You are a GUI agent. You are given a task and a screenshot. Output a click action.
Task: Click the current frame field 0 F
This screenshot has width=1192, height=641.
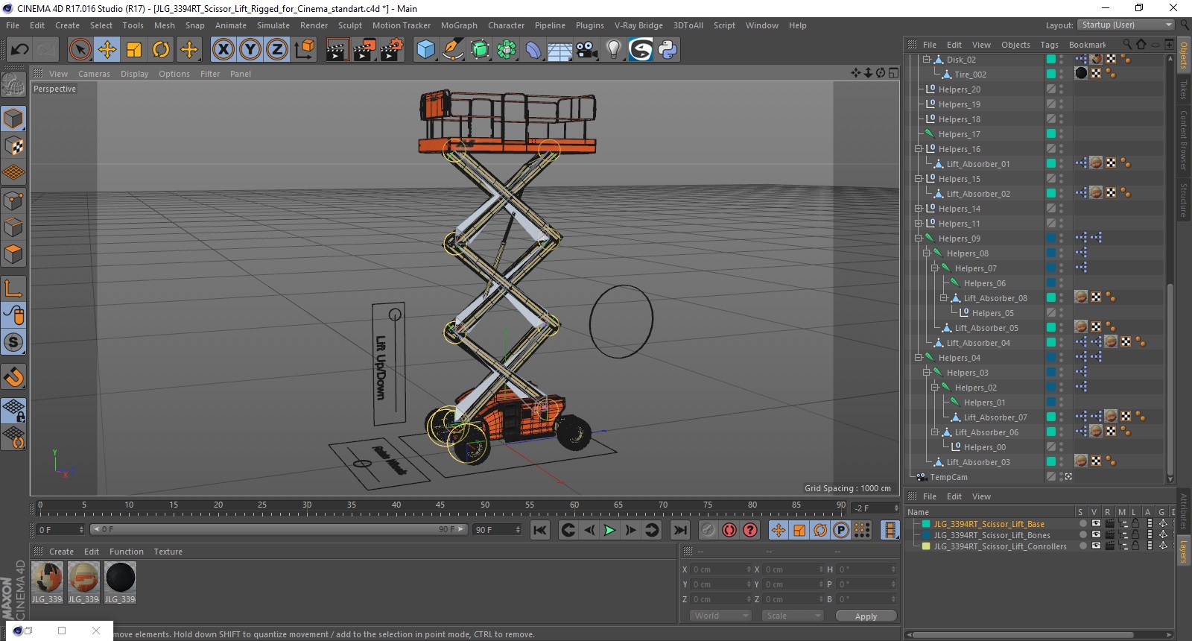pos(60,530)
